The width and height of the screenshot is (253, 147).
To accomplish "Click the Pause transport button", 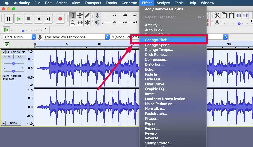I will pos(9,19).
